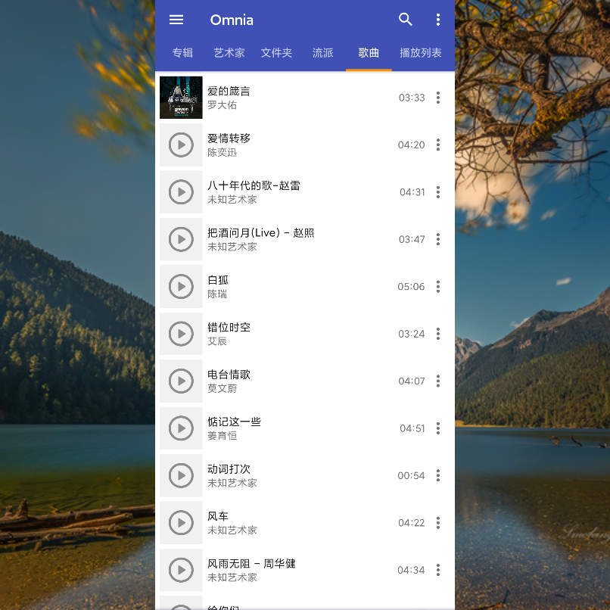Open more options for 爱的箴言

[x=437, y=98]
